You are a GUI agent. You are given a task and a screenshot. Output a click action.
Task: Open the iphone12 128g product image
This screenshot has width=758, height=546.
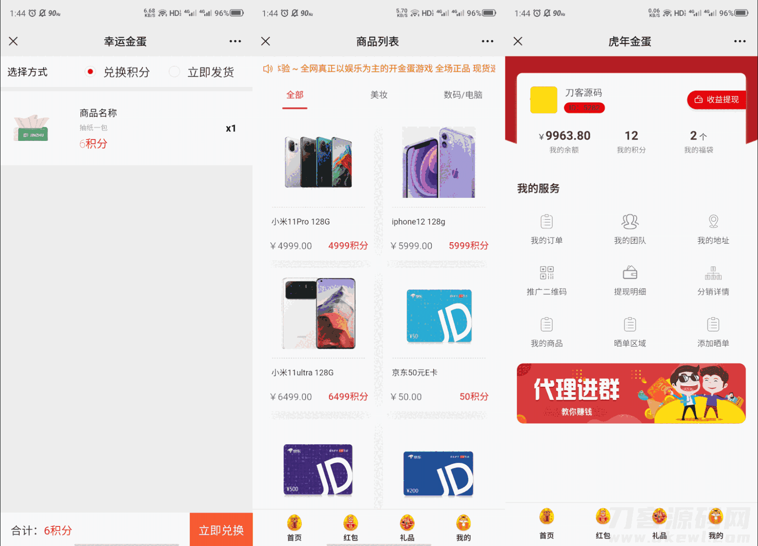pos(439,162)
